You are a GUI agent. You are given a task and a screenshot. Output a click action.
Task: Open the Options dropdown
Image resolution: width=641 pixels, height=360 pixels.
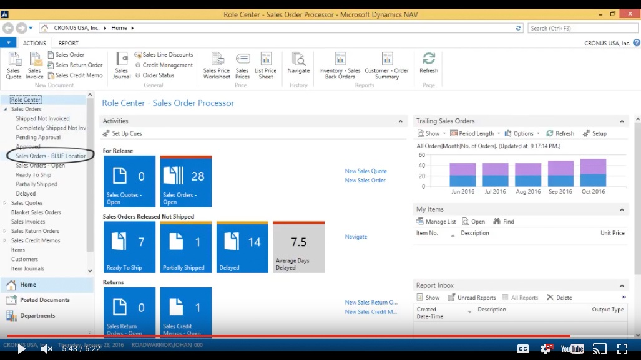(x=522, y=133)
